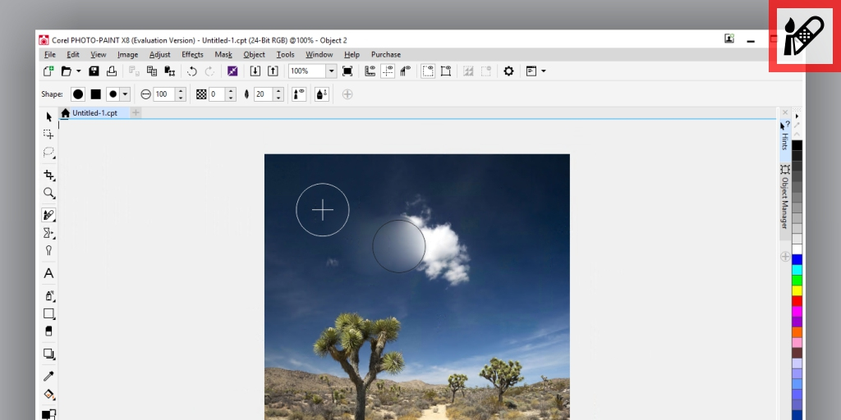Expand the Open file dropdown arrow
This screenshot has width=841, height=420.
tap(78, 71)
